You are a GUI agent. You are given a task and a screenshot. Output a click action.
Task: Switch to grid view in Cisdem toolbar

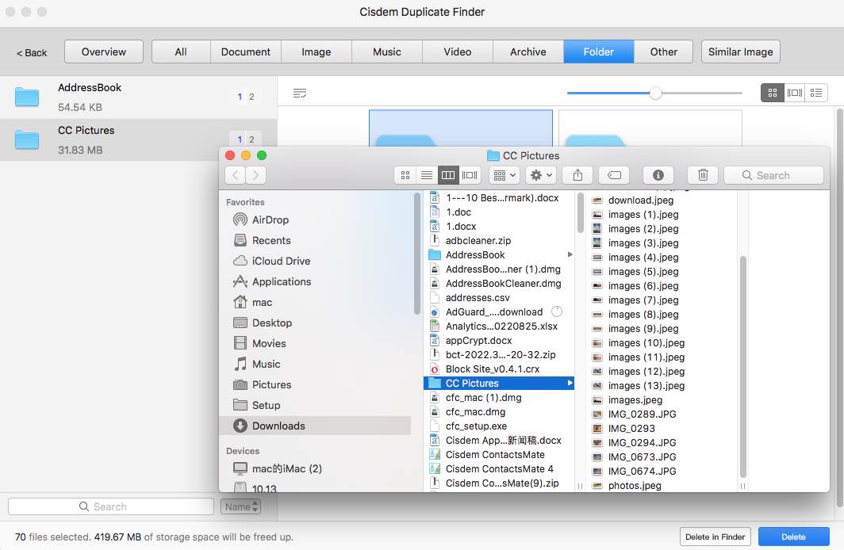tap(772, 93)
